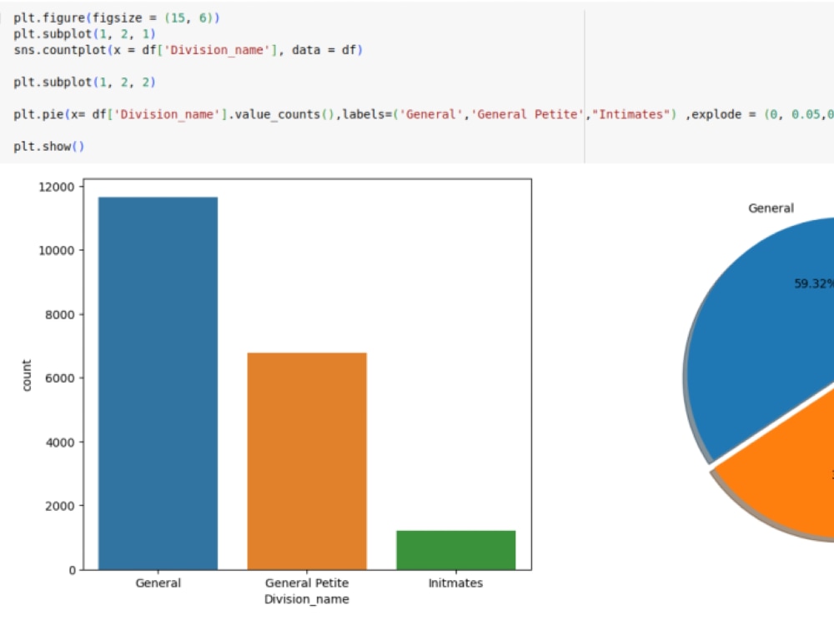This screenshot has height=625, width=834.
Task: Click the green Initmates bar
Action: pos(455,550)
